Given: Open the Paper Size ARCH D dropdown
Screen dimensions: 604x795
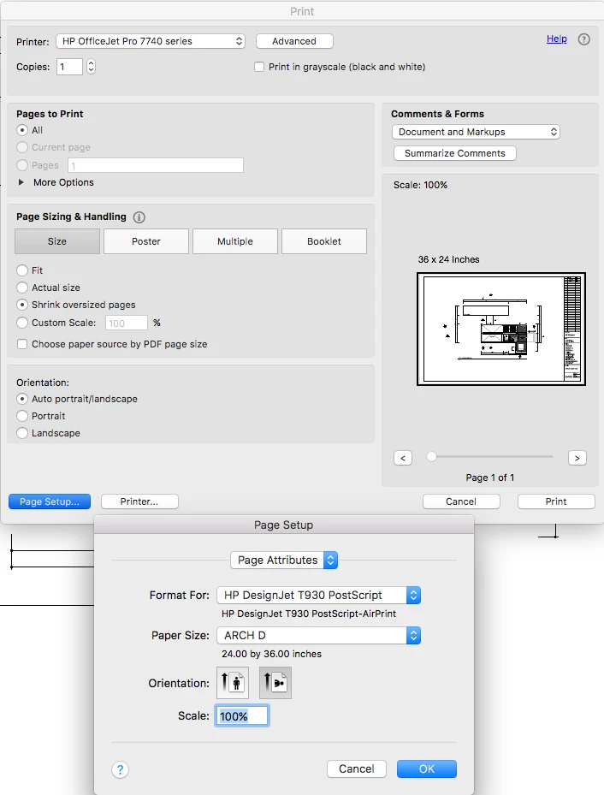Looking at the screenshot, I should click(x=319, y=635).
